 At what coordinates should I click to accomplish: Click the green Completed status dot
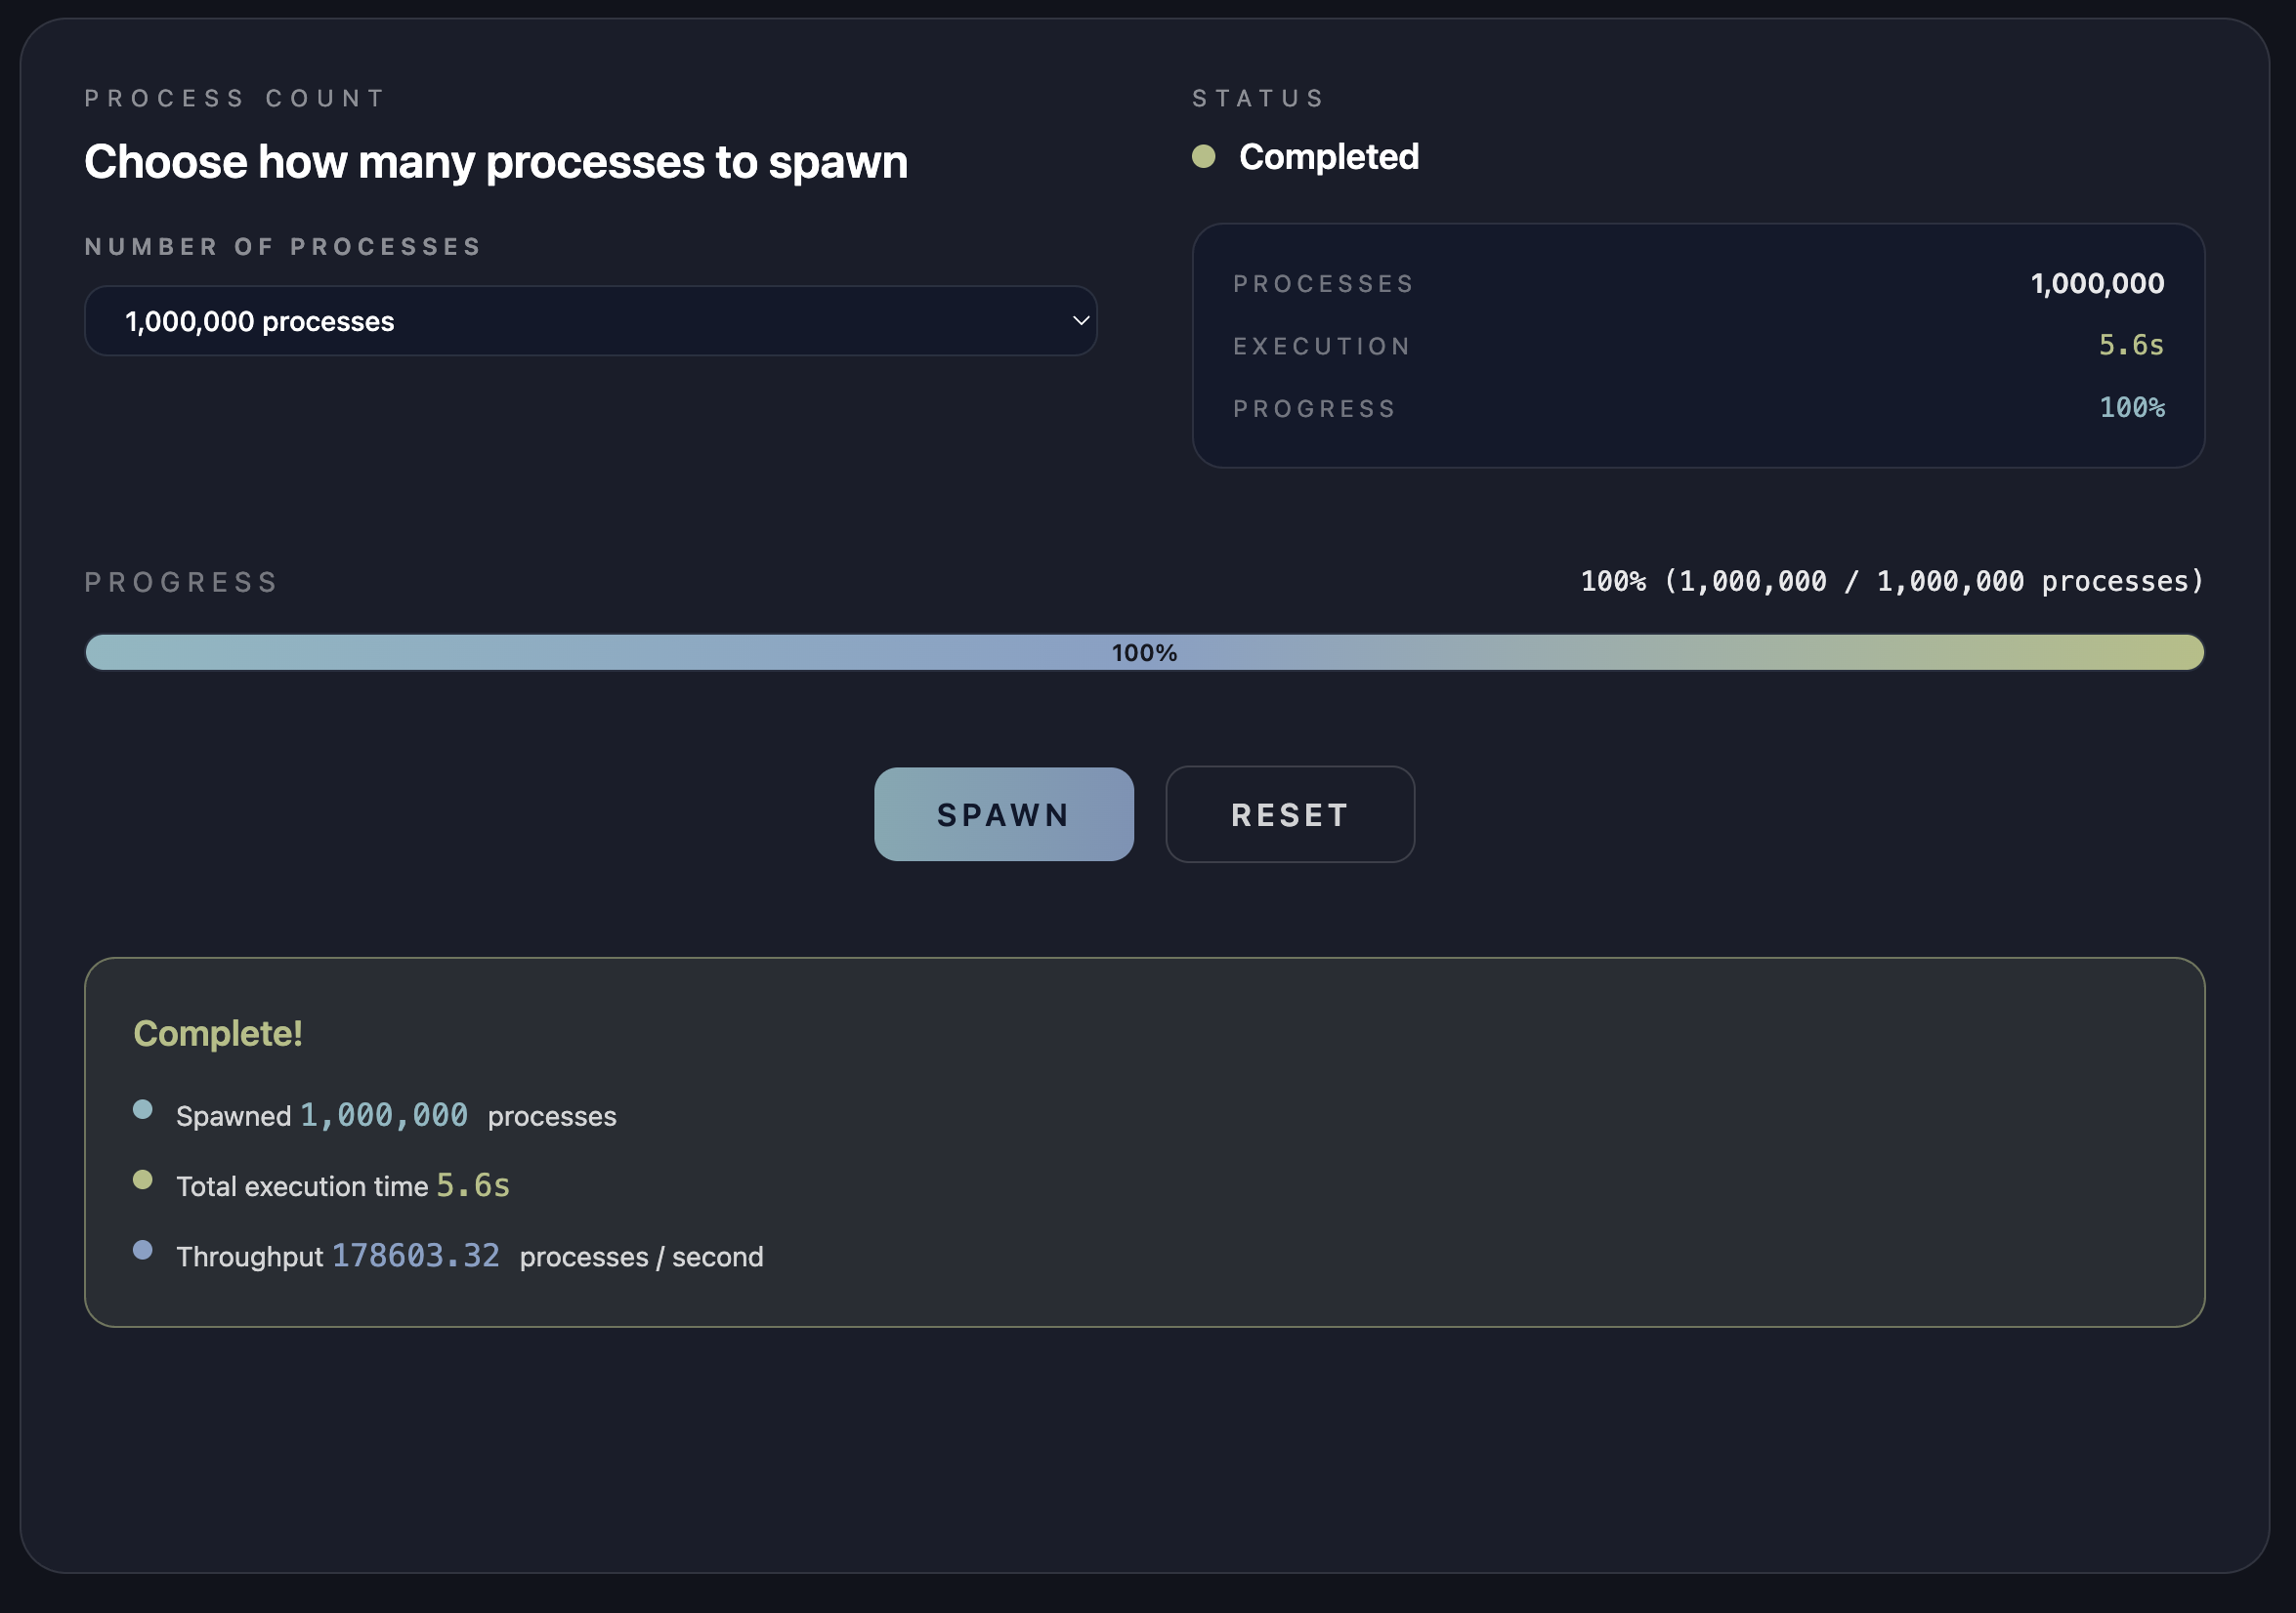pos(1204,156)
